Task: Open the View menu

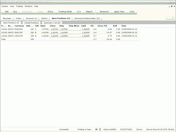Action: pos(12,6)
